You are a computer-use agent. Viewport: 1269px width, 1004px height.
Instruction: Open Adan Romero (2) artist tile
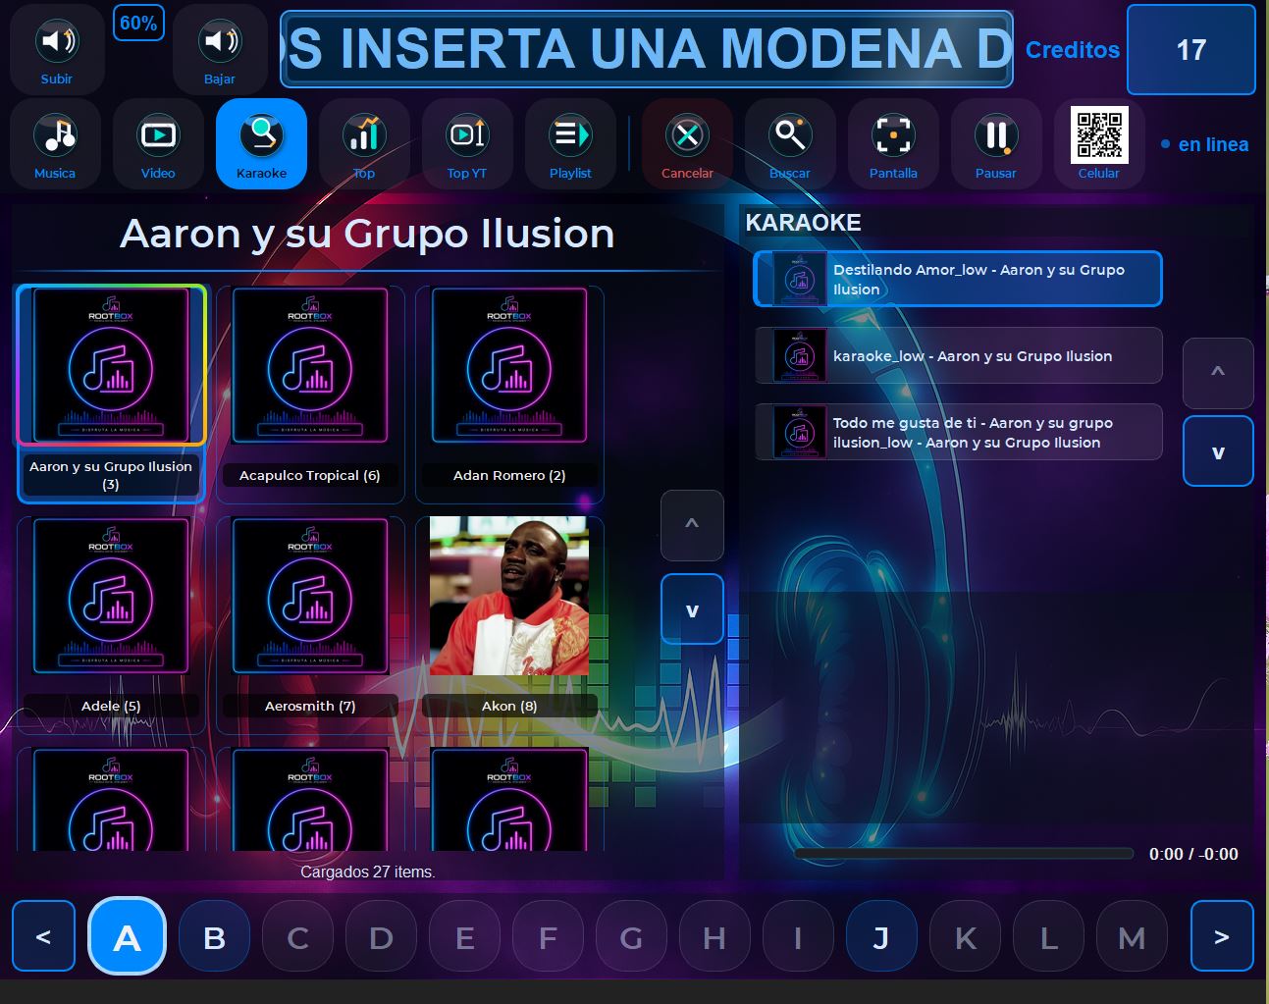509,394
